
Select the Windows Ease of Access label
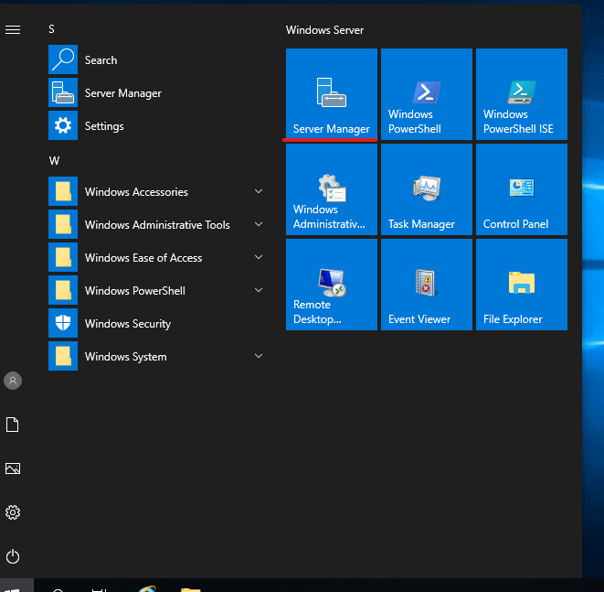143,258
